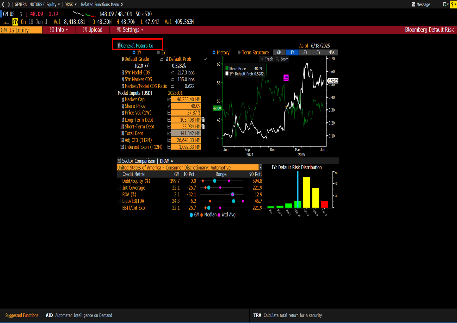Click copy icon beside Short-Term Debt value
Image resolution: width=457 pixels, height=323 pixels.
coord(203,127)
